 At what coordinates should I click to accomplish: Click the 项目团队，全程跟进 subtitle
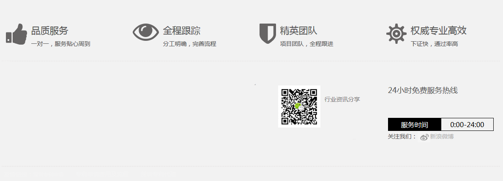pyautogui.click(x=307, y=44)
